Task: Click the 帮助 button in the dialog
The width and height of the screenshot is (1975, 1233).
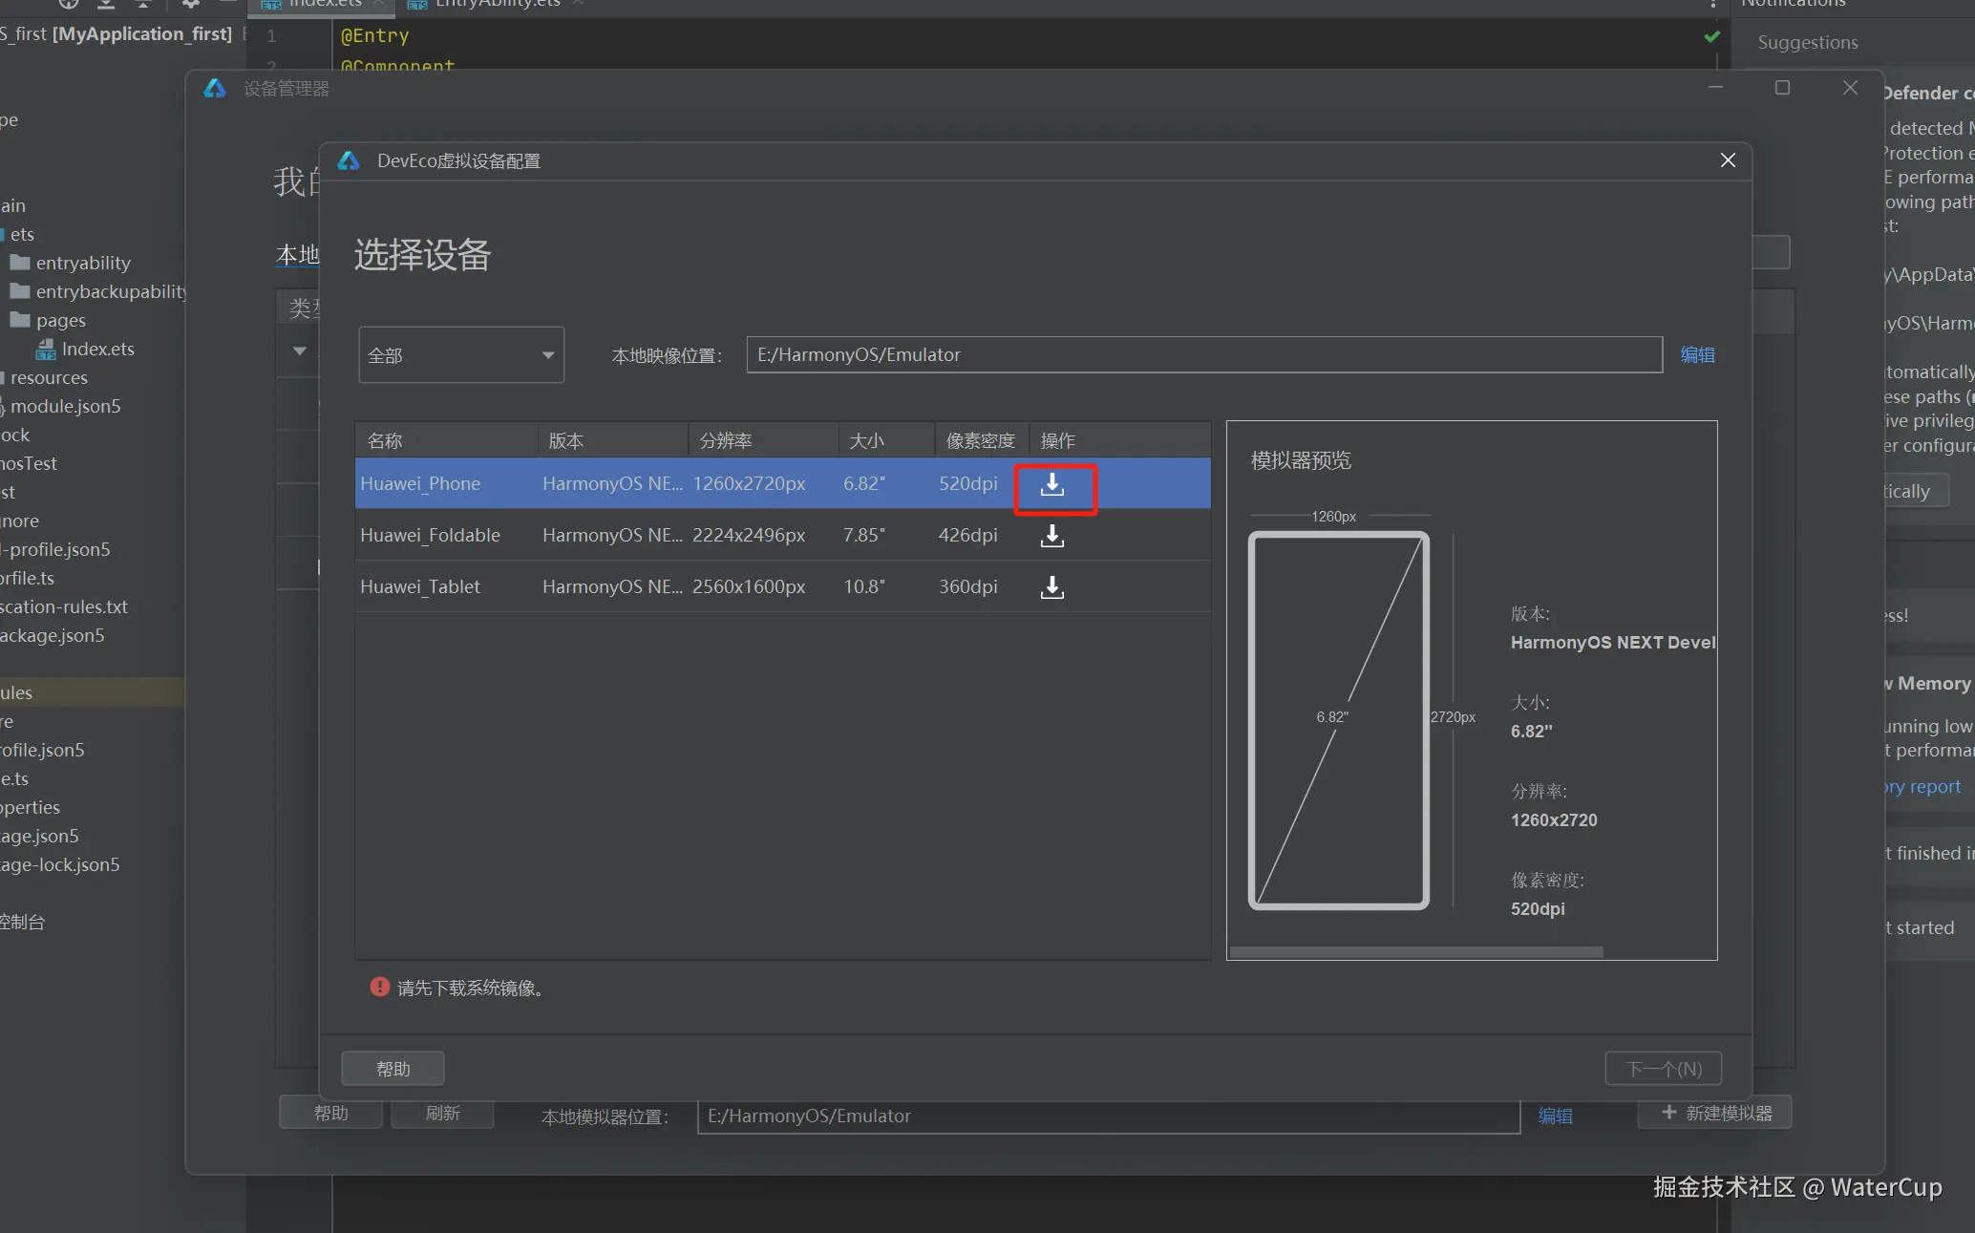Action: pos(393,1069)
